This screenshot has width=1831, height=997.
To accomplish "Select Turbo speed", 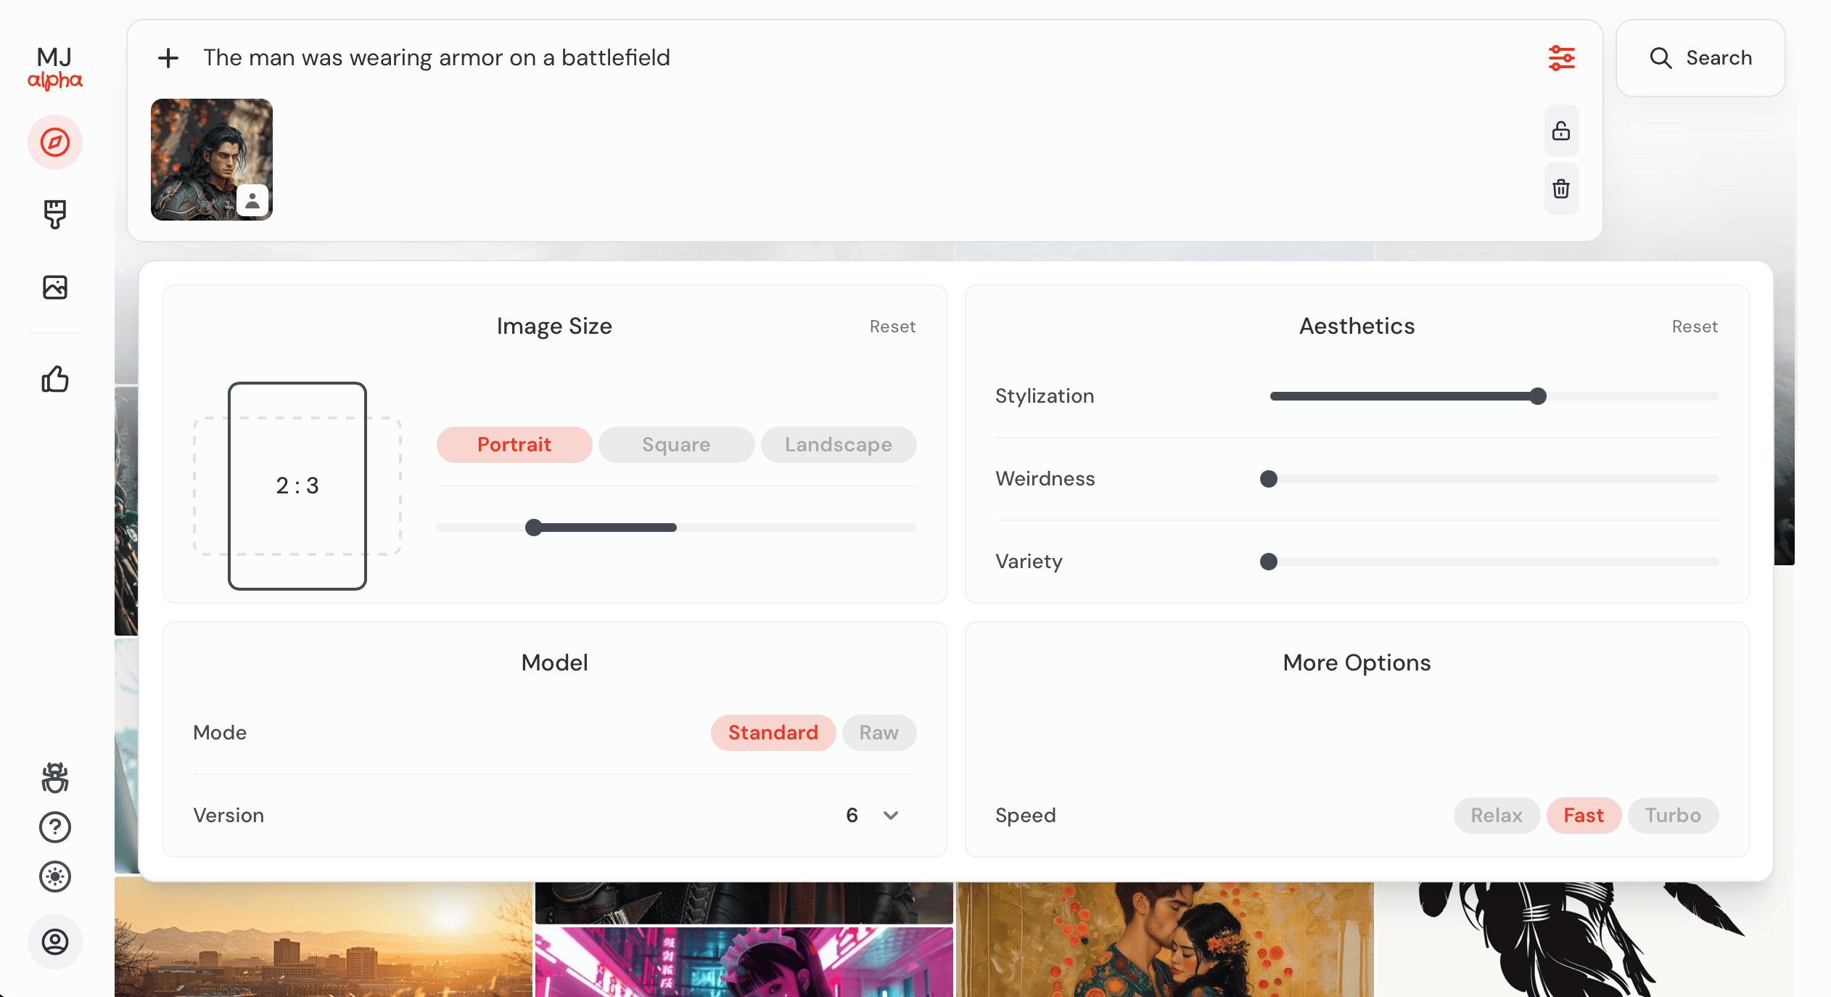I will point(1673,816).
